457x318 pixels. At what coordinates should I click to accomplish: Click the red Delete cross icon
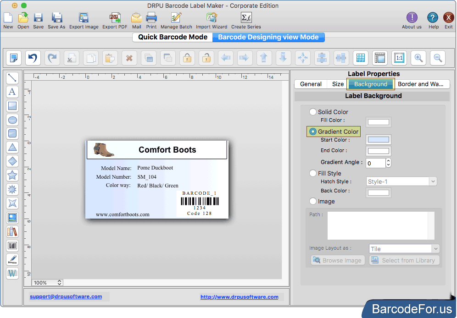tap(129, 58)
